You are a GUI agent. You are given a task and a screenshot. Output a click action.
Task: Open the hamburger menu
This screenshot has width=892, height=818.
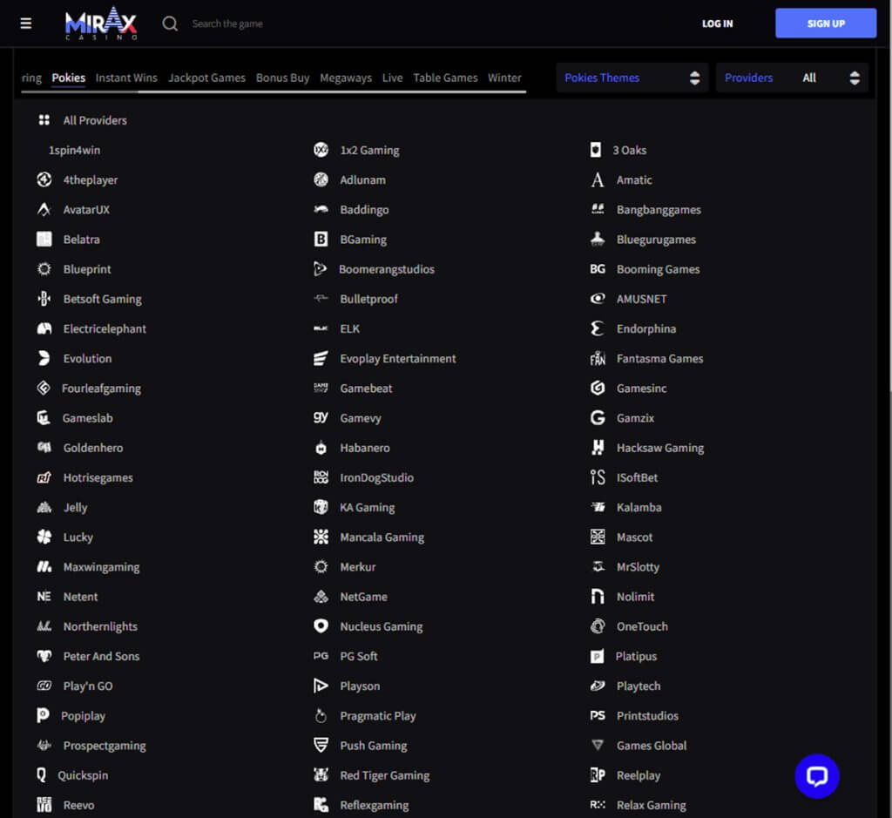[x=25, y=24]
